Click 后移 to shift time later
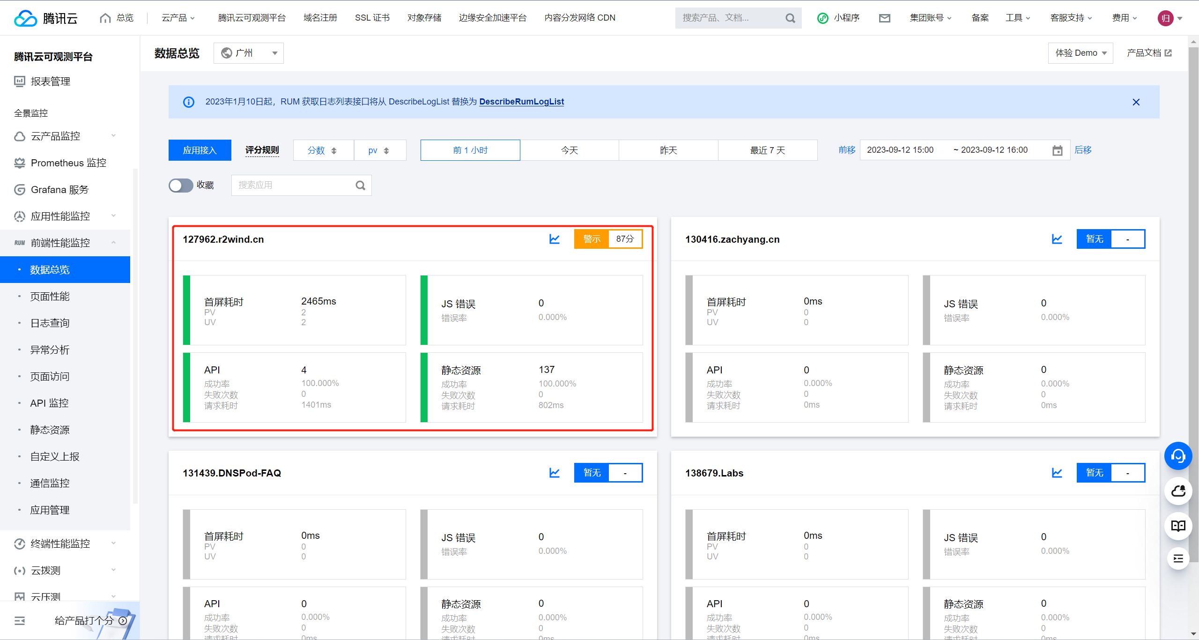Viewport: 1199px width, 640px height. [x=1083, y=150]
